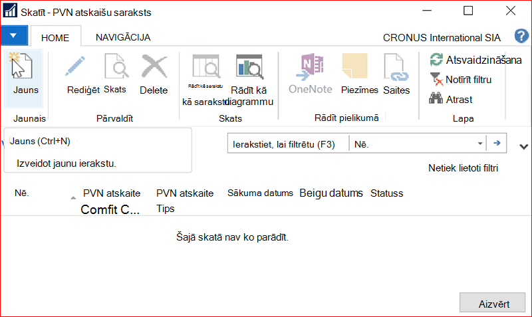This screenshot has width=532, height=317.
Task: Choose Rādīt kā diagrammu icon
Action: tap(249, 66)
